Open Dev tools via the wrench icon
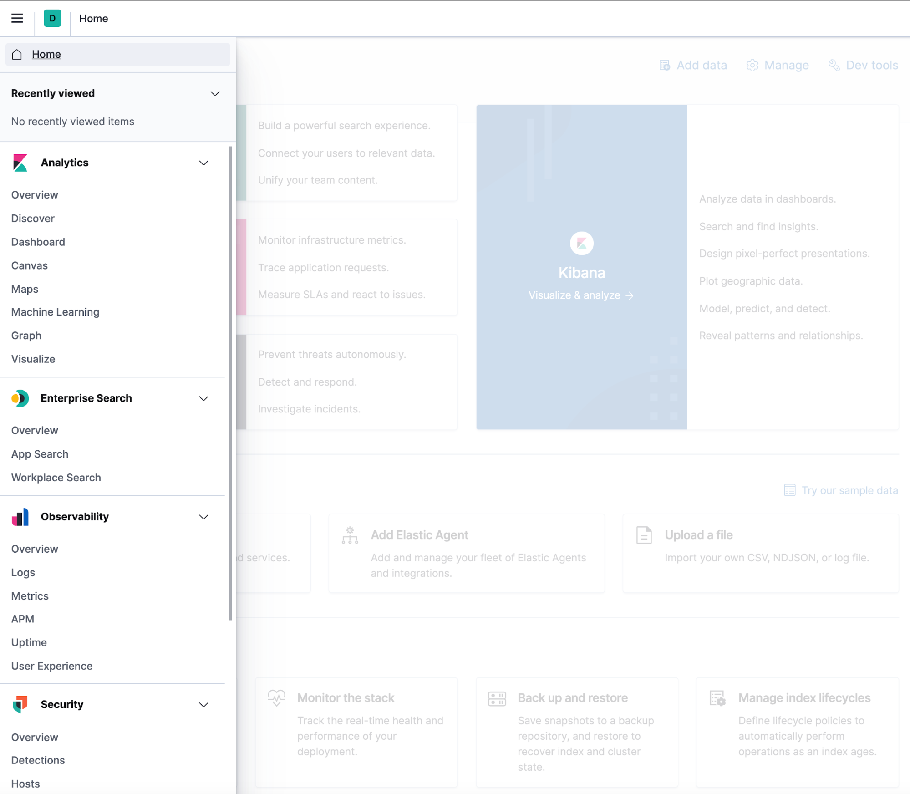Viewport: 910px width, 794px height. (x=834, y=65)
